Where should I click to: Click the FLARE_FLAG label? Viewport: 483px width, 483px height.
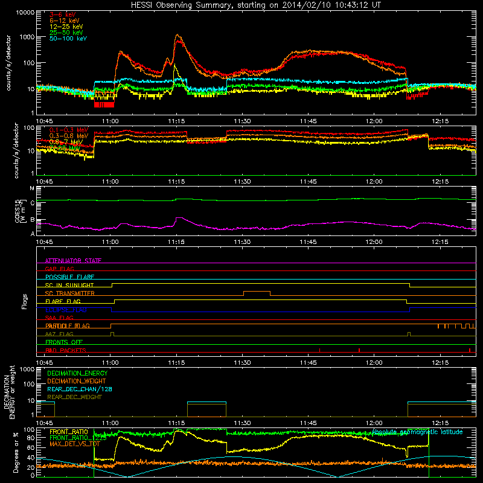[x=63, y=301]
